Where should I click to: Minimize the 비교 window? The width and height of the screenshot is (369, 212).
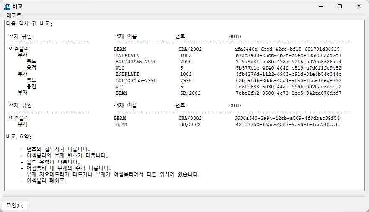[x=321, y=6]
